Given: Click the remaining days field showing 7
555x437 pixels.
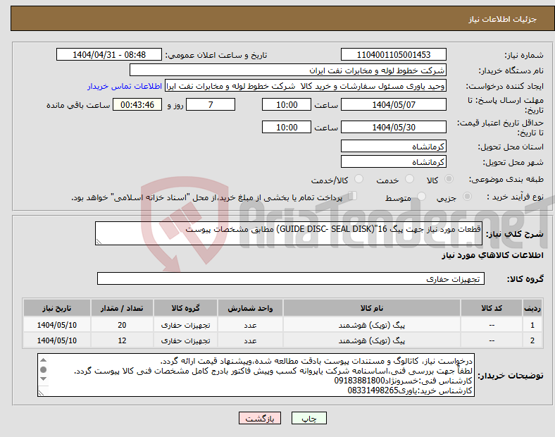Looking at the screenshot, I should (x=211, y=105).
